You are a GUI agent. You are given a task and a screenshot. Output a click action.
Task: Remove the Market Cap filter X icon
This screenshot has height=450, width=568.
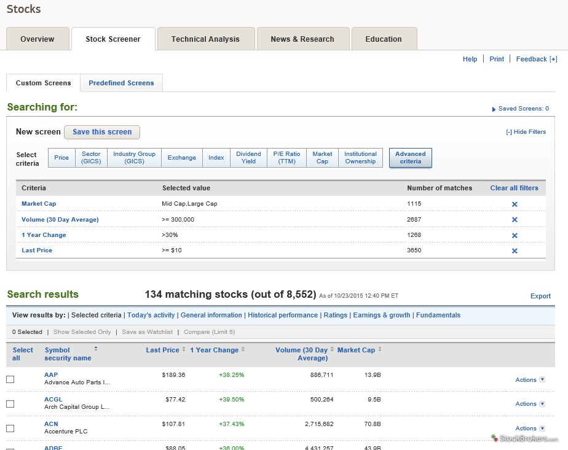pyautogui.click(x=515, y=204)
